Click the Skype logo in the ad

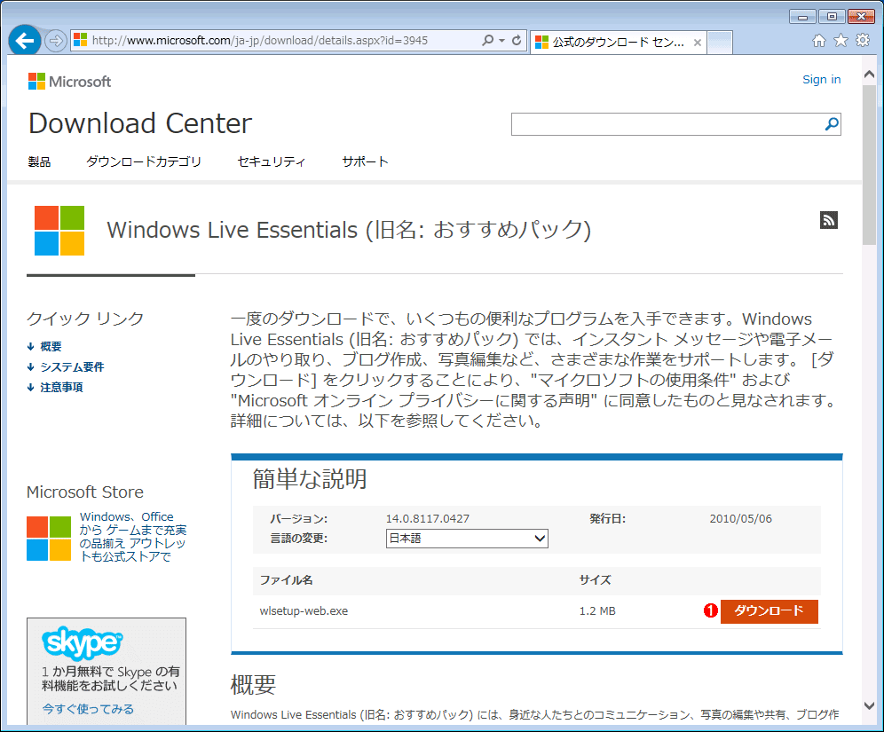[83, 643]
